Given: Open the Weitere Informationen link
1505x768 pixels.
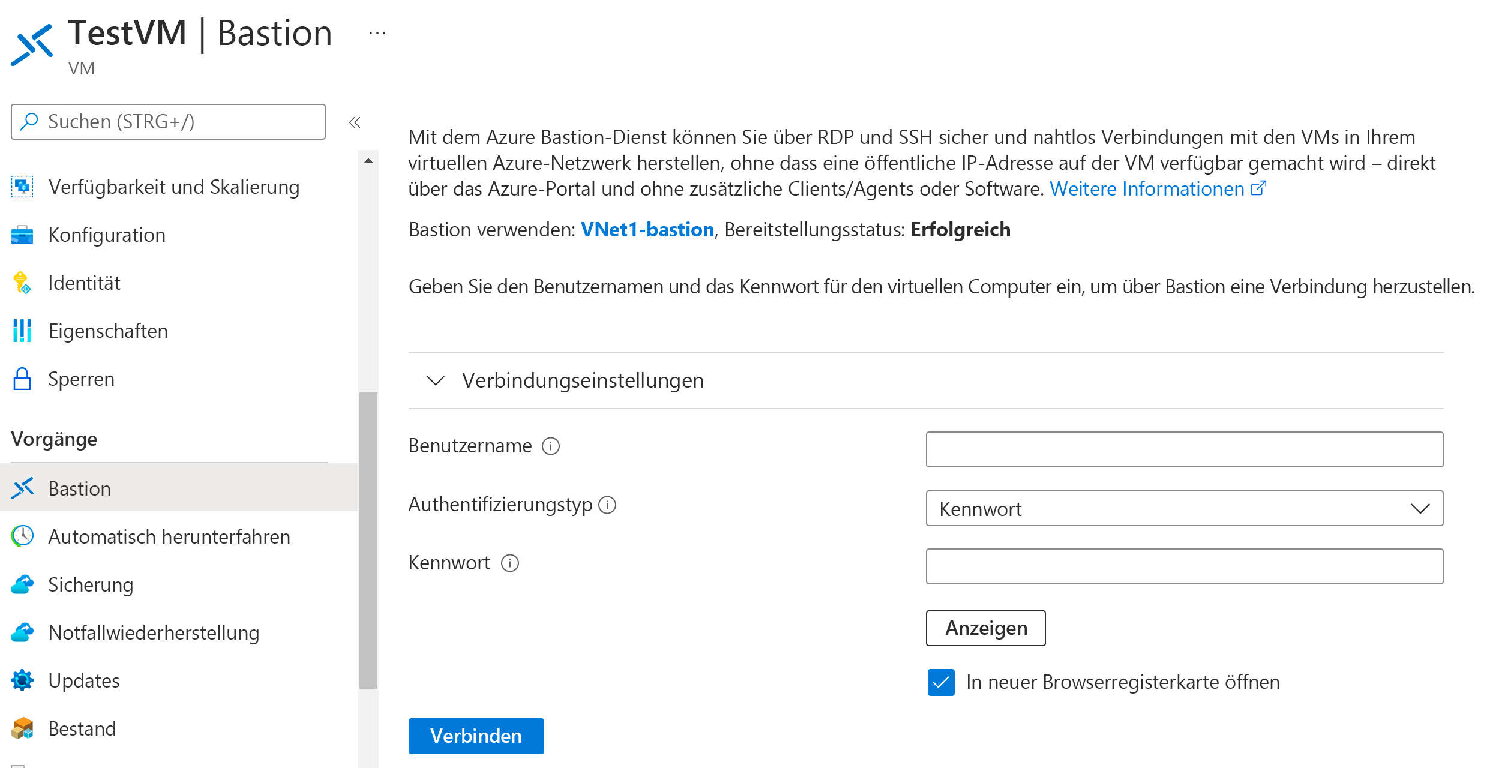Looking at the screenshot, I should (1147, 188).
